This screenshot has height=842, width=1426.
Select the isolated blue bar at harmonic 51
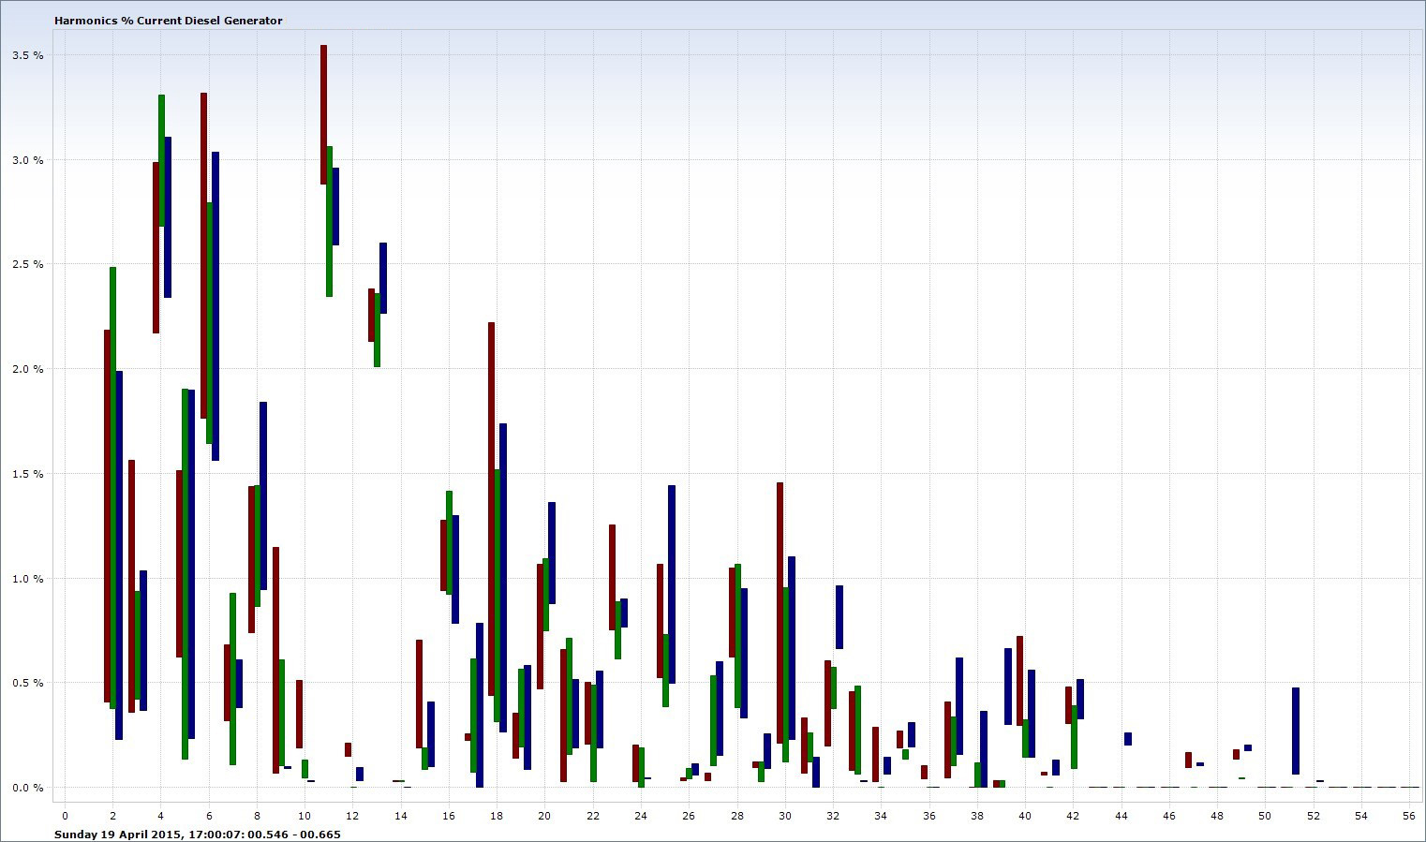1296,731
